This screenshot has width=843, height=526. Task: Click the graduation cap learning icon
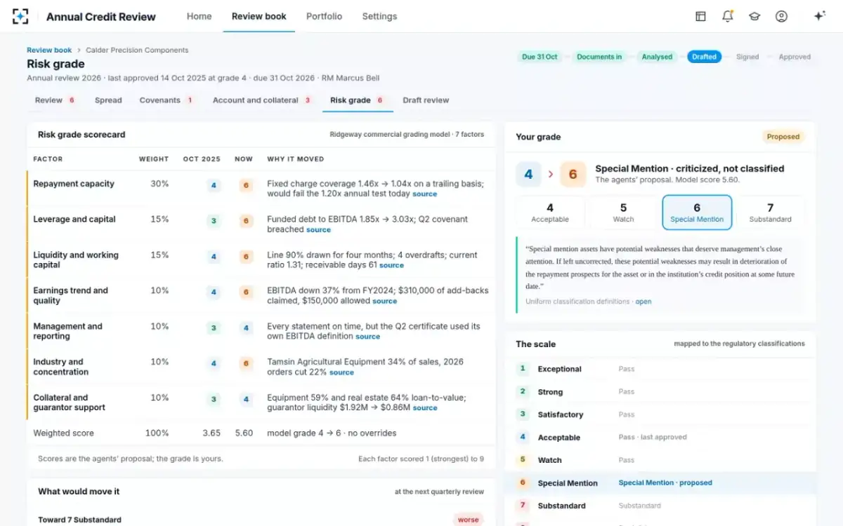(754, 16)
